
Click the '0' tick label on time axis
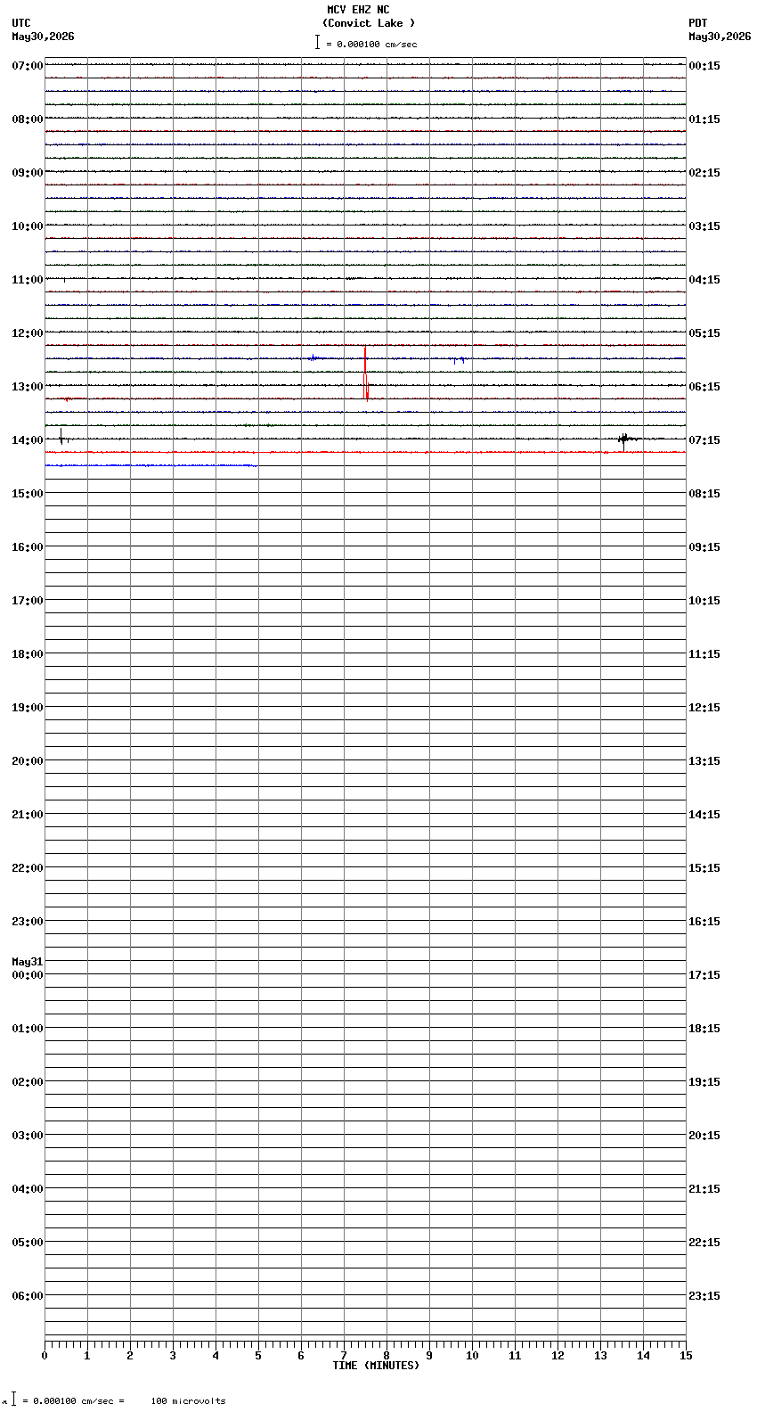(45, 1356)
